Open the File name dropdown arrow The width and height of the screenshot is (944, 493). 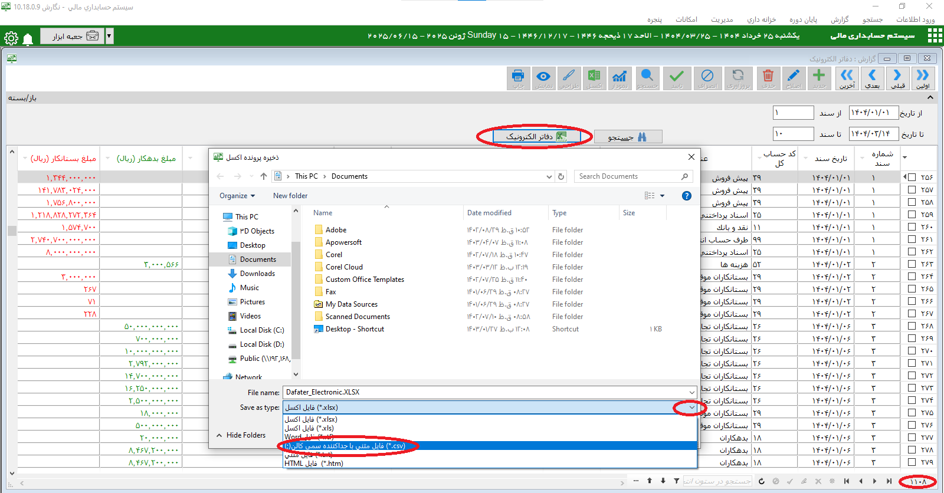pos(691,393)
